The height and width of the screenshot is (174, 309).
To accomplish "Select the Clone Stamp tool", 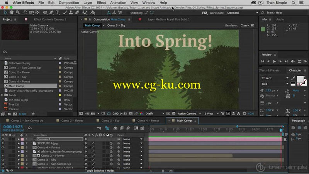I will (71, 13).
